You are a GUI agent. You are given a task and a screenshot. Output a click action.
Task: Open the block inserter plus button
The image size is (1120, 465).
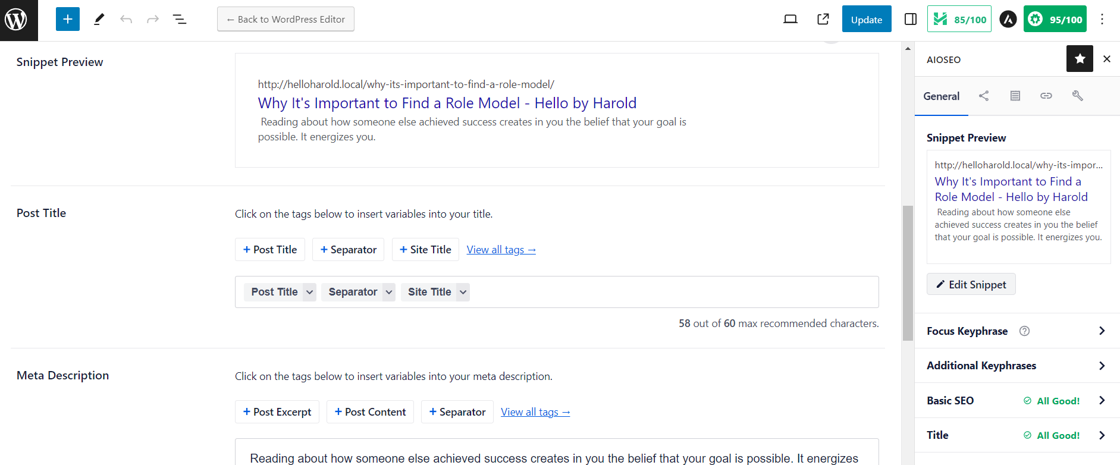coord(68,20)
